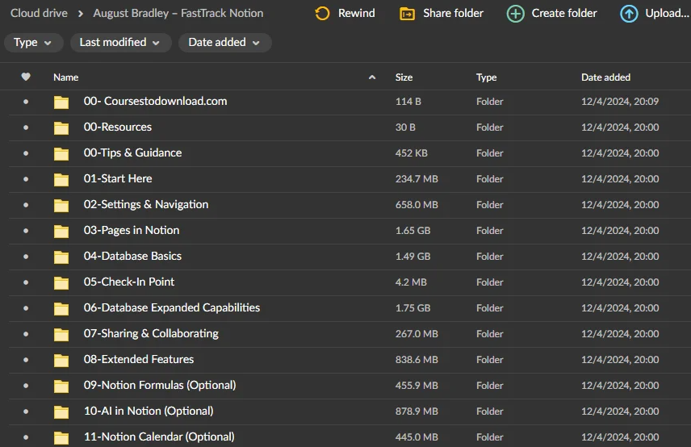Click the 234.7 MB size cell
This screenshot has height=447, width=691.
tap(417, 179)
